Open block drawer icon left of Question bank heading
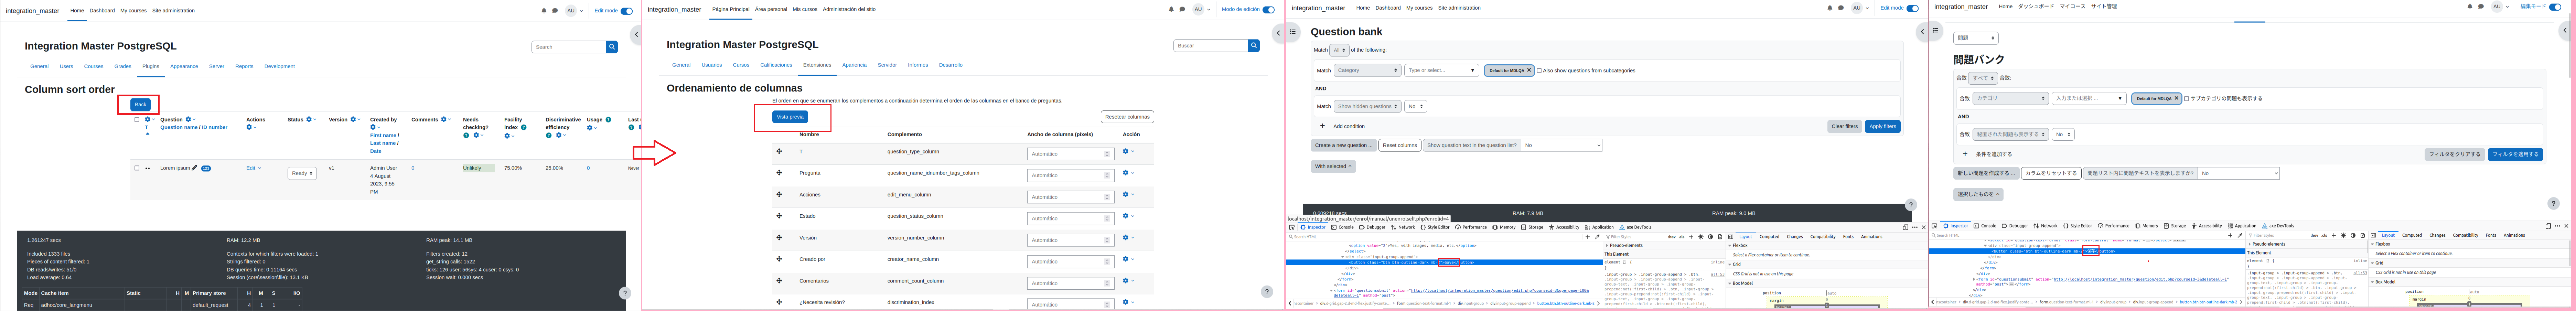The width and height of the screenshot is (2576, 311). tap(1293, 32)
